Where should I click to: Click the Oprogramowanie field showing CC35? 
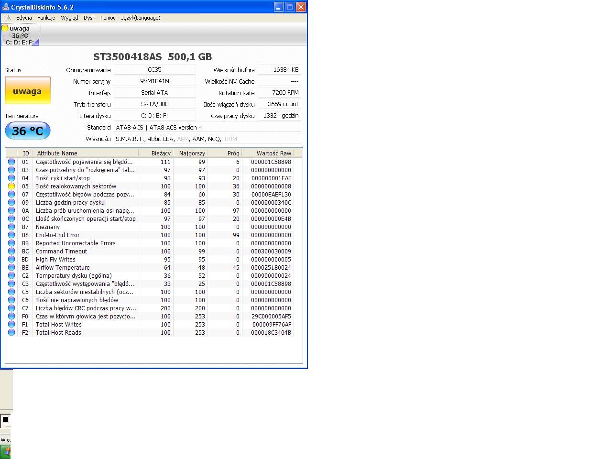155,69
